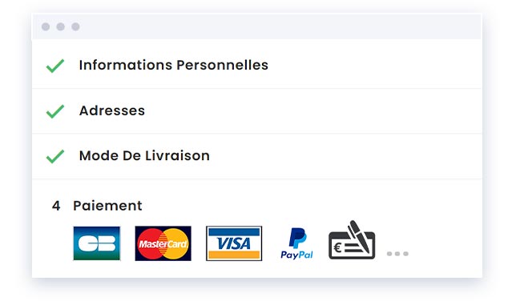
Task: Click the first gray window dot
Action: [x=46, y=26]
